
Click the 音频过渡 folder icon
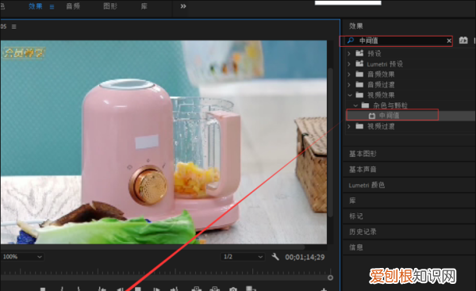[x=359, y=84]
